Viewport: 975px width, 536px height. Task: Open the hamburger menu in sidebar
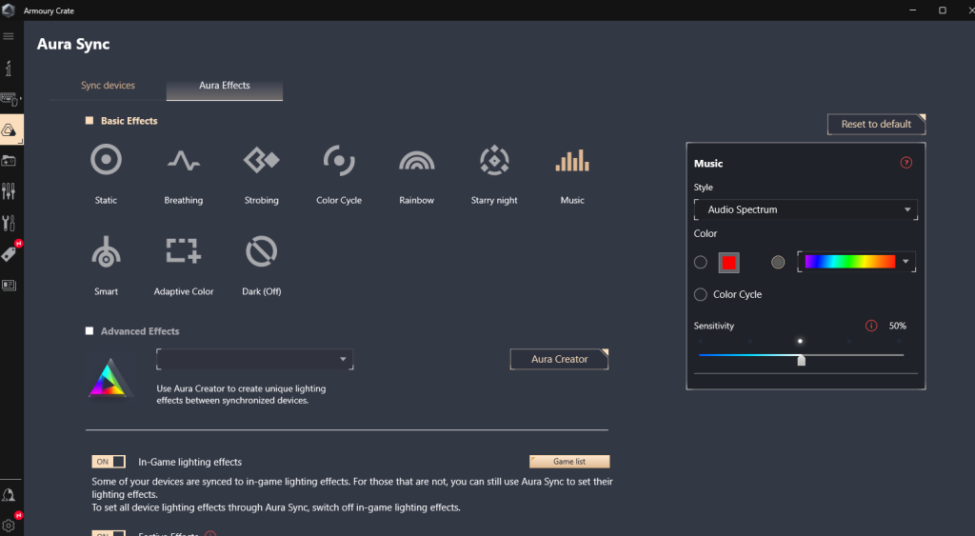(9, 36)
